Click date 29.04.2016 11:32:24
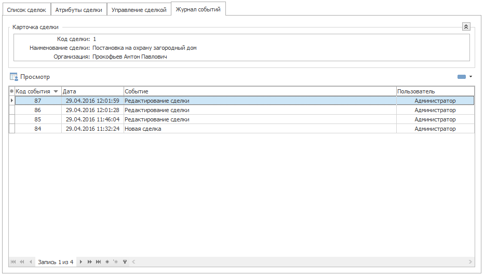Image resolution: width=484 pixels, height=275 pixels. point(92,129)
